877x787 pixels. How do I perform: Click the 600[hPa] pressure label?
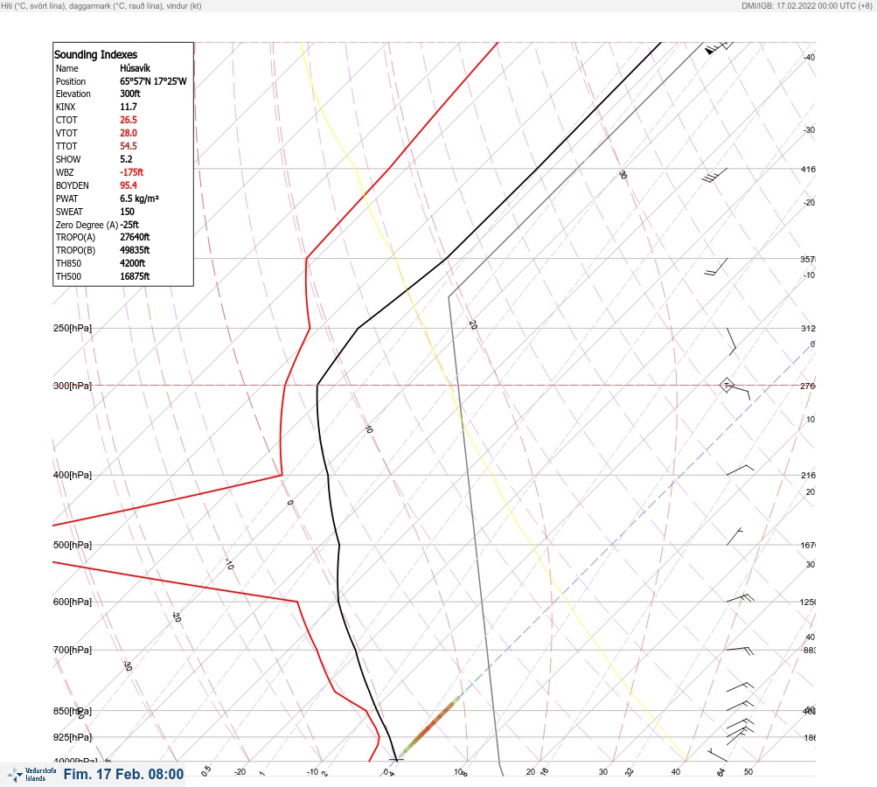(73, 602)
